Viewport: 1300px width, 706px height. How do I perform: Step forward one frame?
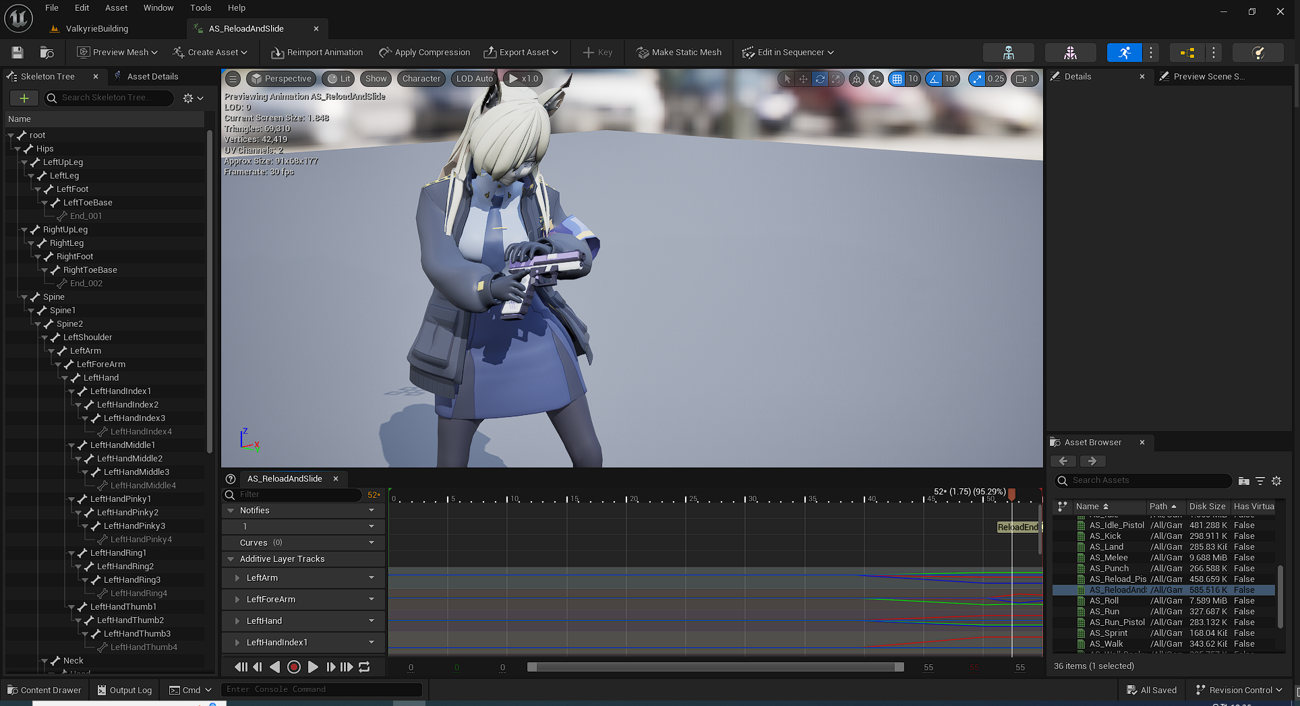pos(330,667)
